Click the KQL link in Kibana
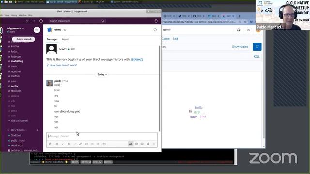310x174 pixels. tap(256, 56)
